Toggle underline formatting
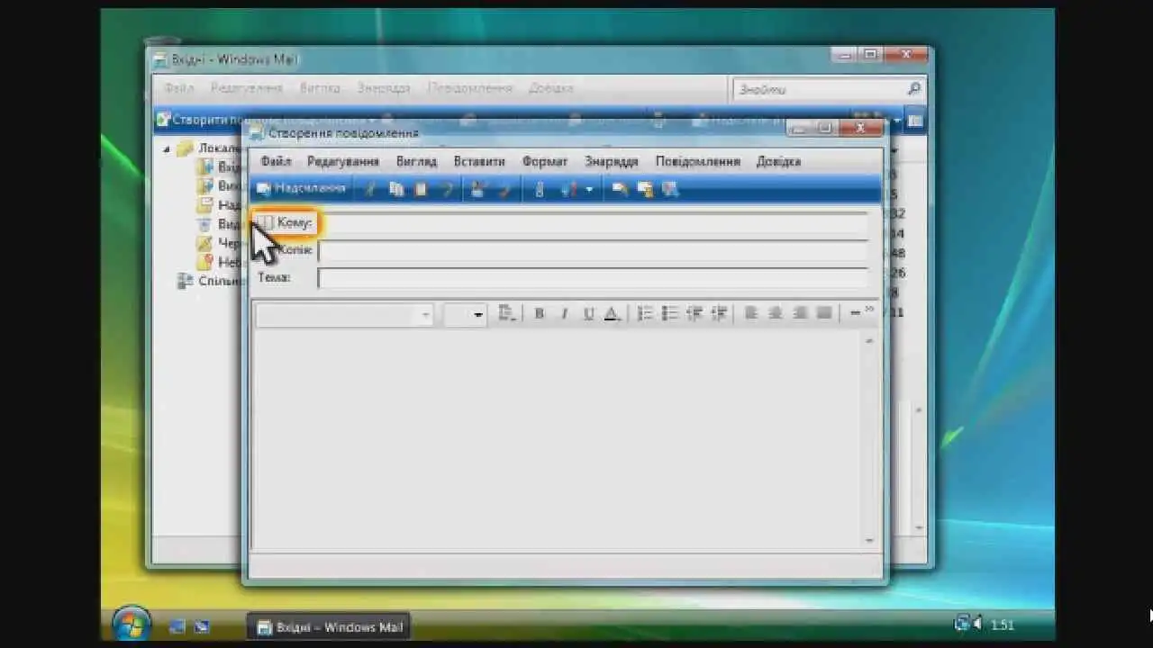Viewport: 1153px width, 648px height. [x=589, y=313]
